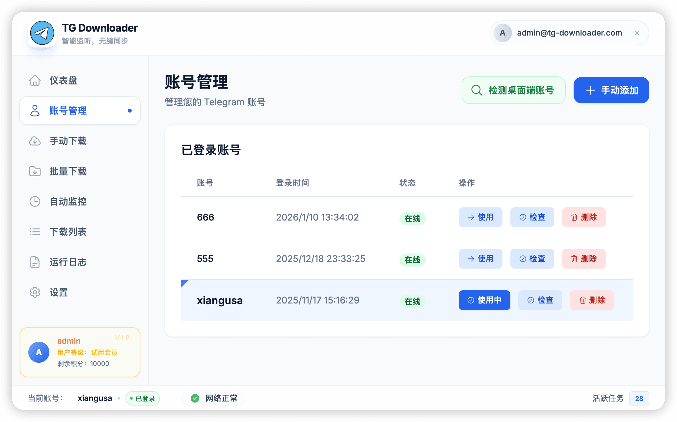Click the 使用中 in-use status on xiangusa
This screenshot has width=677, height=422.
pos(484,300)
